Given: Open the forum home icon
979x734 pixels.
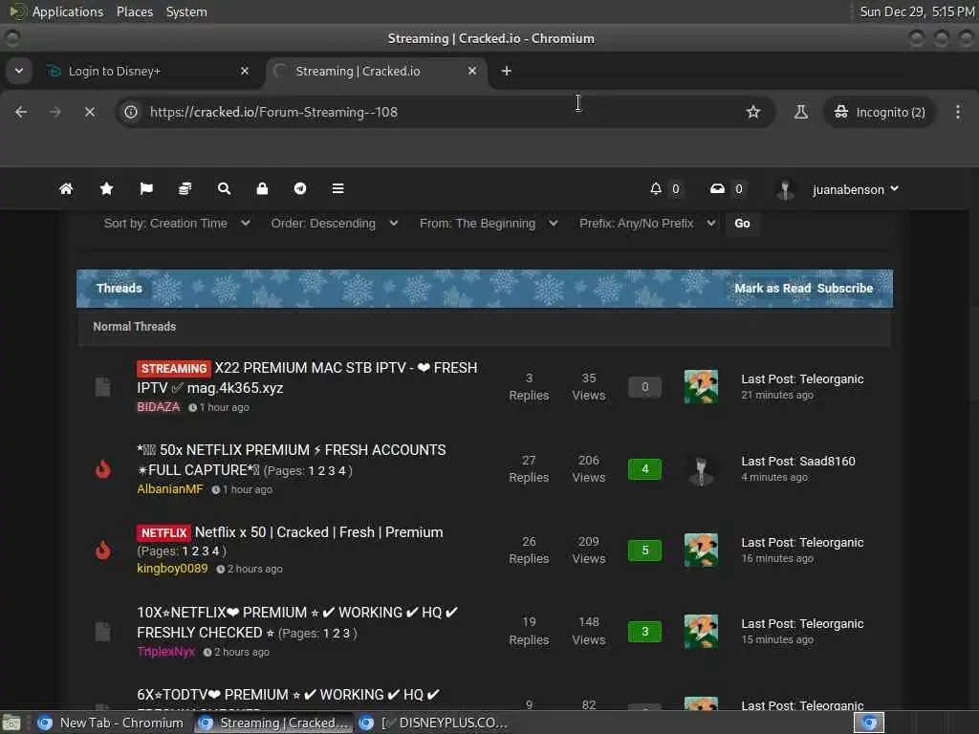Looking at the screenshot, I should pos(66,188).
